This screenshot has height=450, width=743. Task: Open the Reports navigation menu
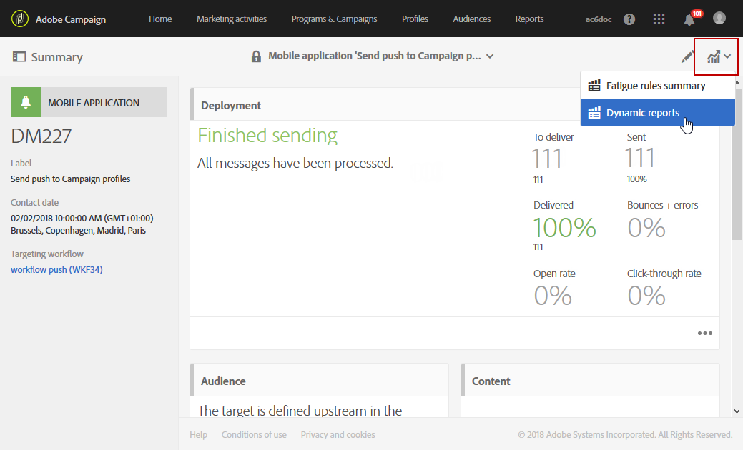click(x=529, y=19)
